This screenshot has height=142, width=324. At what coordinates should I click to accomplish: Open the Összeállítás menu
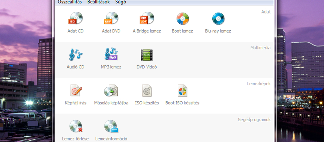click(70, 2)
